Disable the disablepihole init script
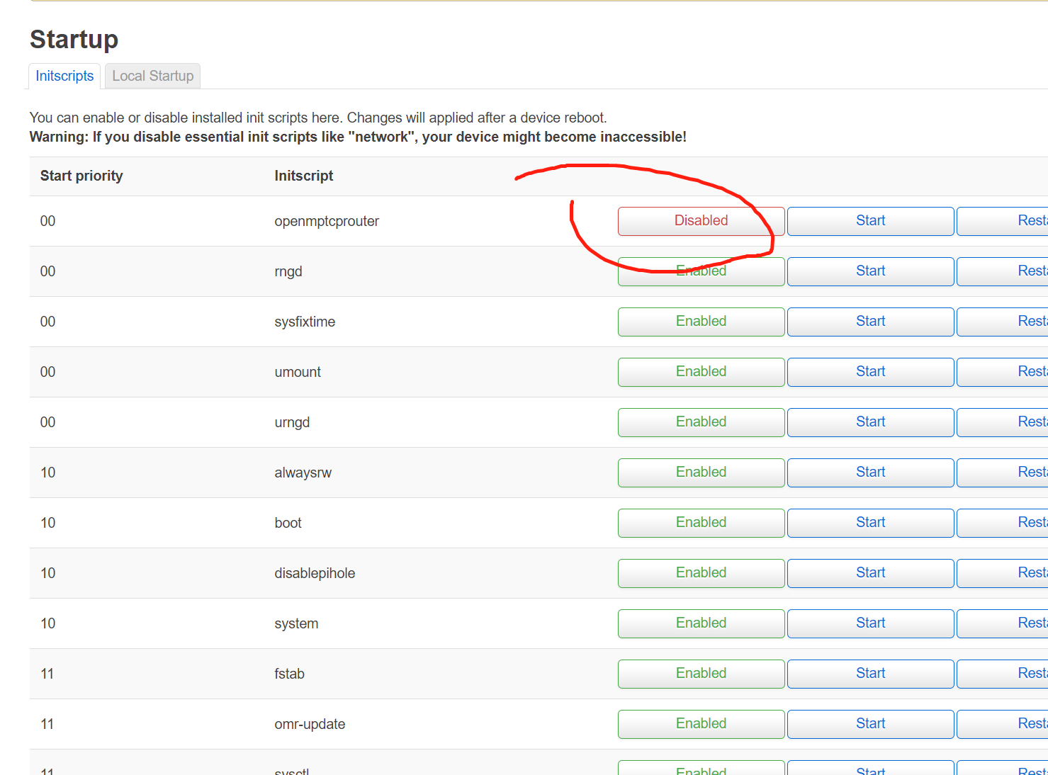This screenshot has height=775, width=1048. (x=701, y=573)
